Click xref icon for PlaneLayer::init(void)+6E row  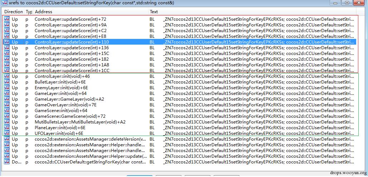pos(6,128)
